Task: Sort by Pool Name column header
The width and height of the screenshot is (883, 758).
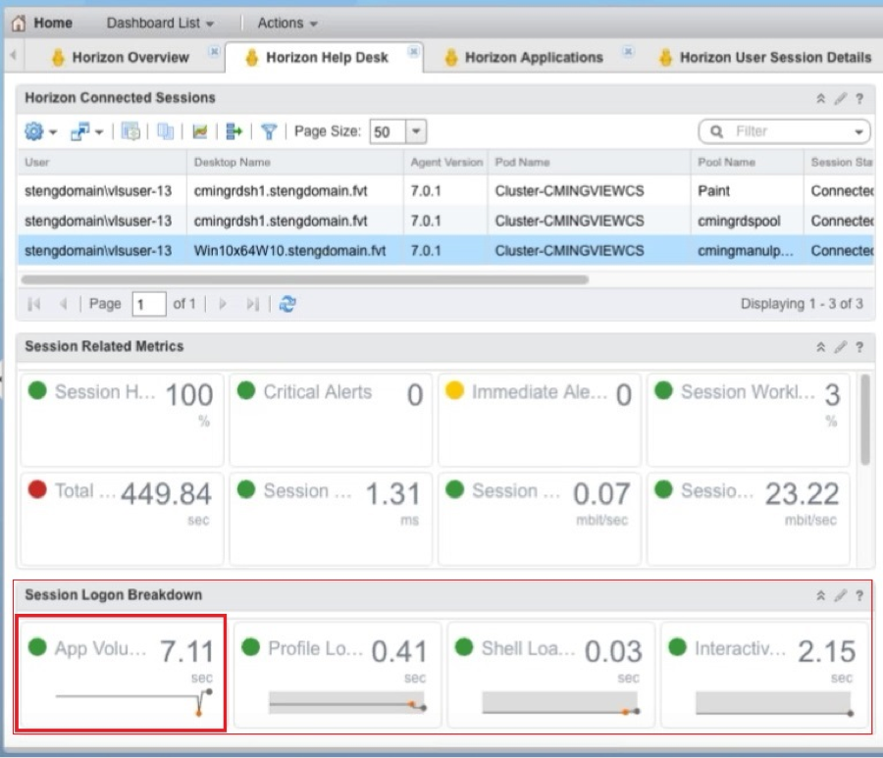Action: pos(748,163)
